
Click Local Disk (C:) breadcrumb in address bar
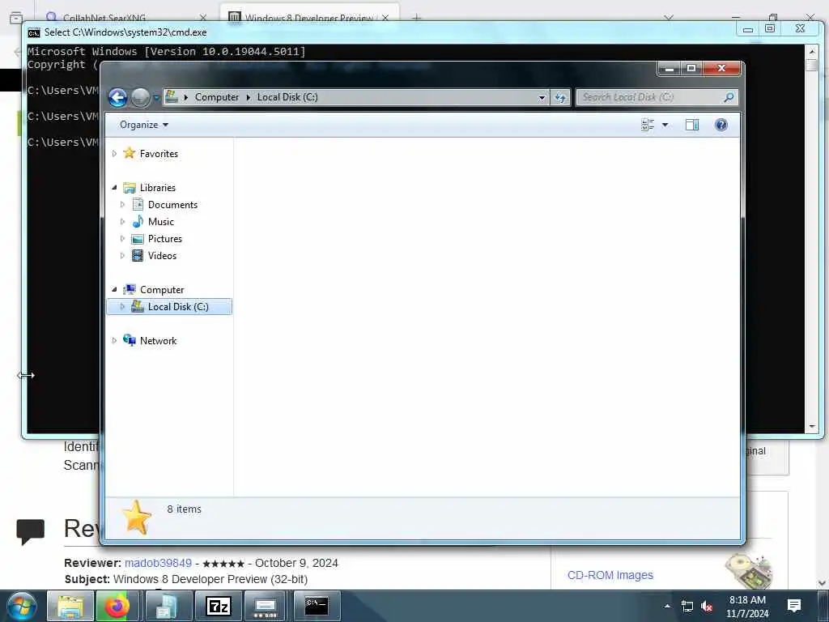point(287,97)
